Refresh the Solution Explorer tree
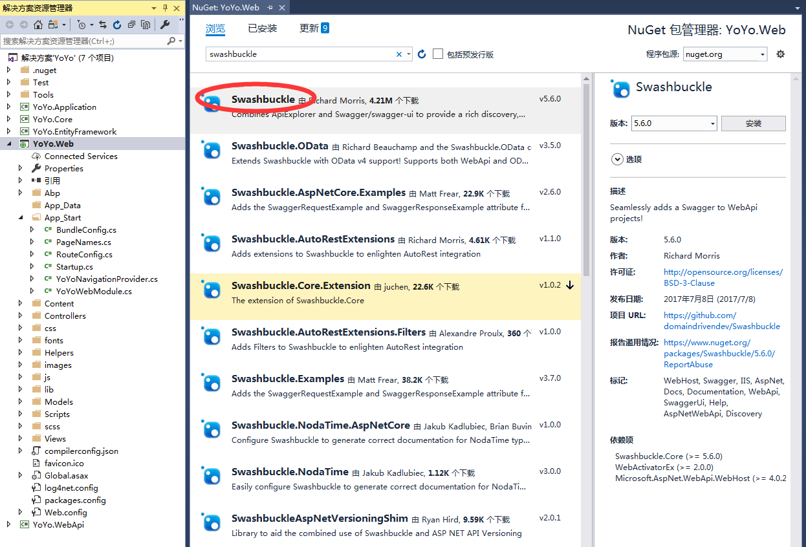Image resolution: width=806 pixels, height=547 pixels. [x=117, y=25]
